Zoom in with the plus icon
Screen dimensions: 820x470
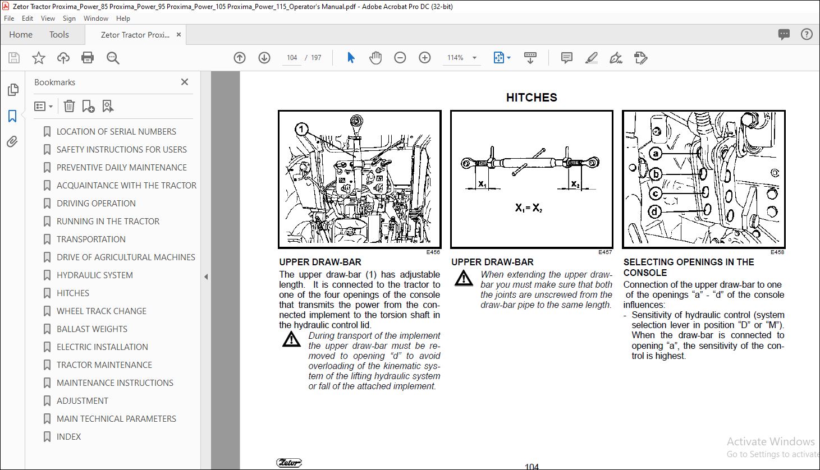coord(425,58)
